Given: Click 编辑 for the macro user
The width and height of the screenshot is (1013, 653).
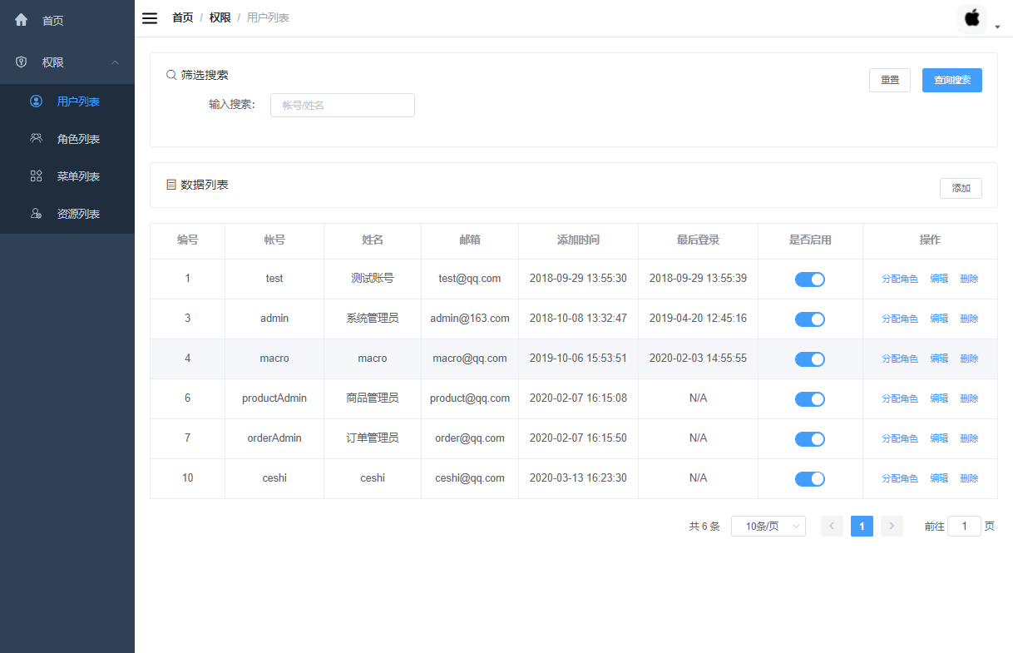Looking at the screenshot, I should point(939,359).
